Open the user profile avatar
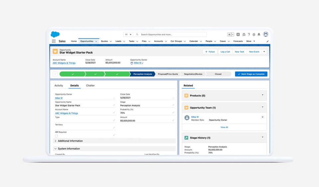The width and height of the screenshot is (319, 187). click(x=266, y=34)
